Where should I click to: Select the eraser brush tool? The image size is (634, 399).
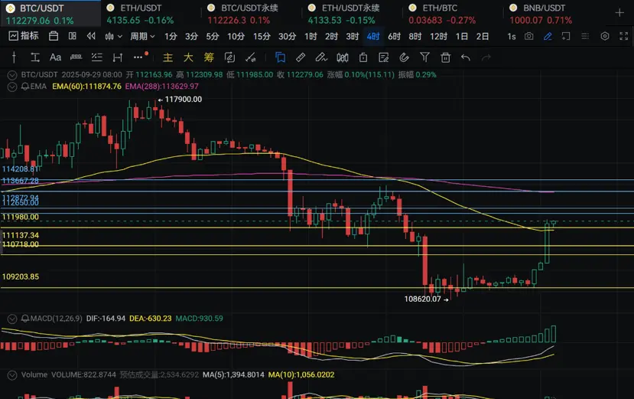[321, 57]
